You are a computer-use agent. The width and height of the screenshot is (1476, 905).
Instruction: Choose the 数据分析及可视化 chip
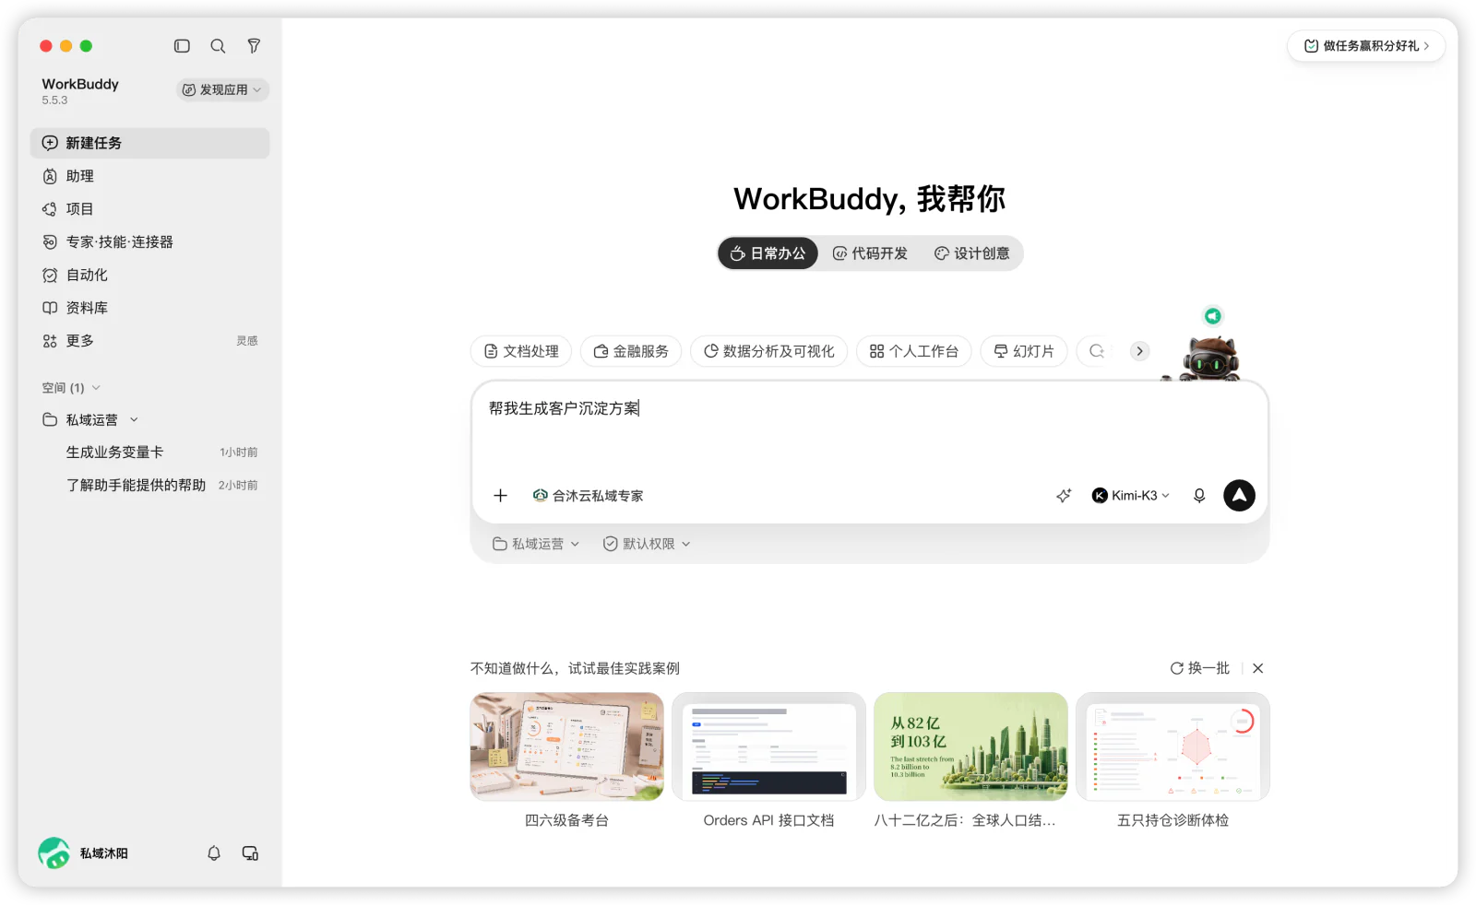point(769,351)
